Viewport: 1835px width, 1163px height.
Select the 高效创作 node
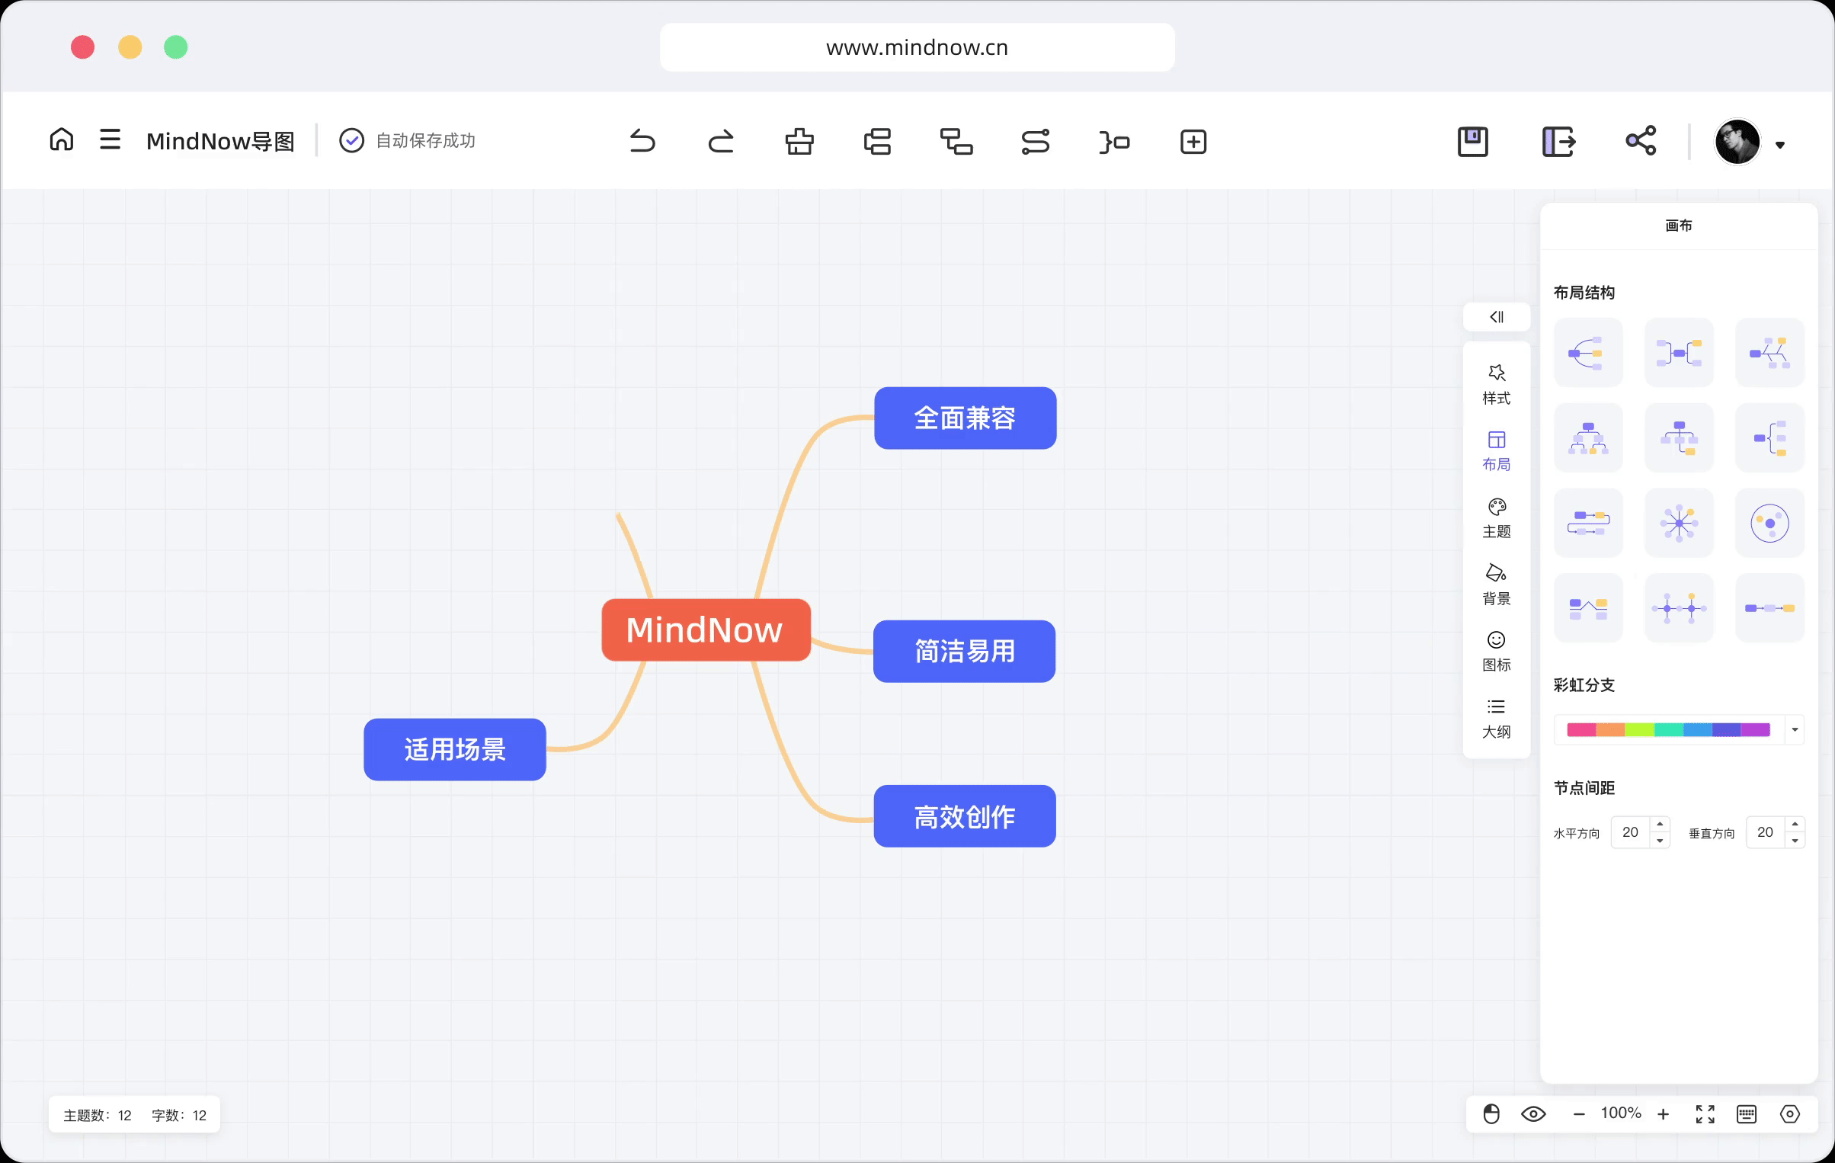coord(964,816)
